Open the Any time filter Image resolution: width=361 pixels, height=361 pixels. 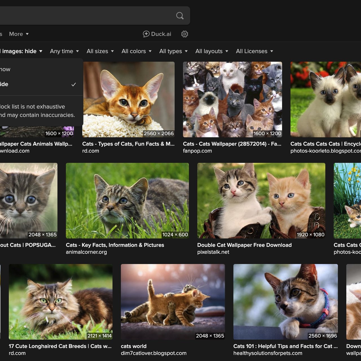[64, 51]
